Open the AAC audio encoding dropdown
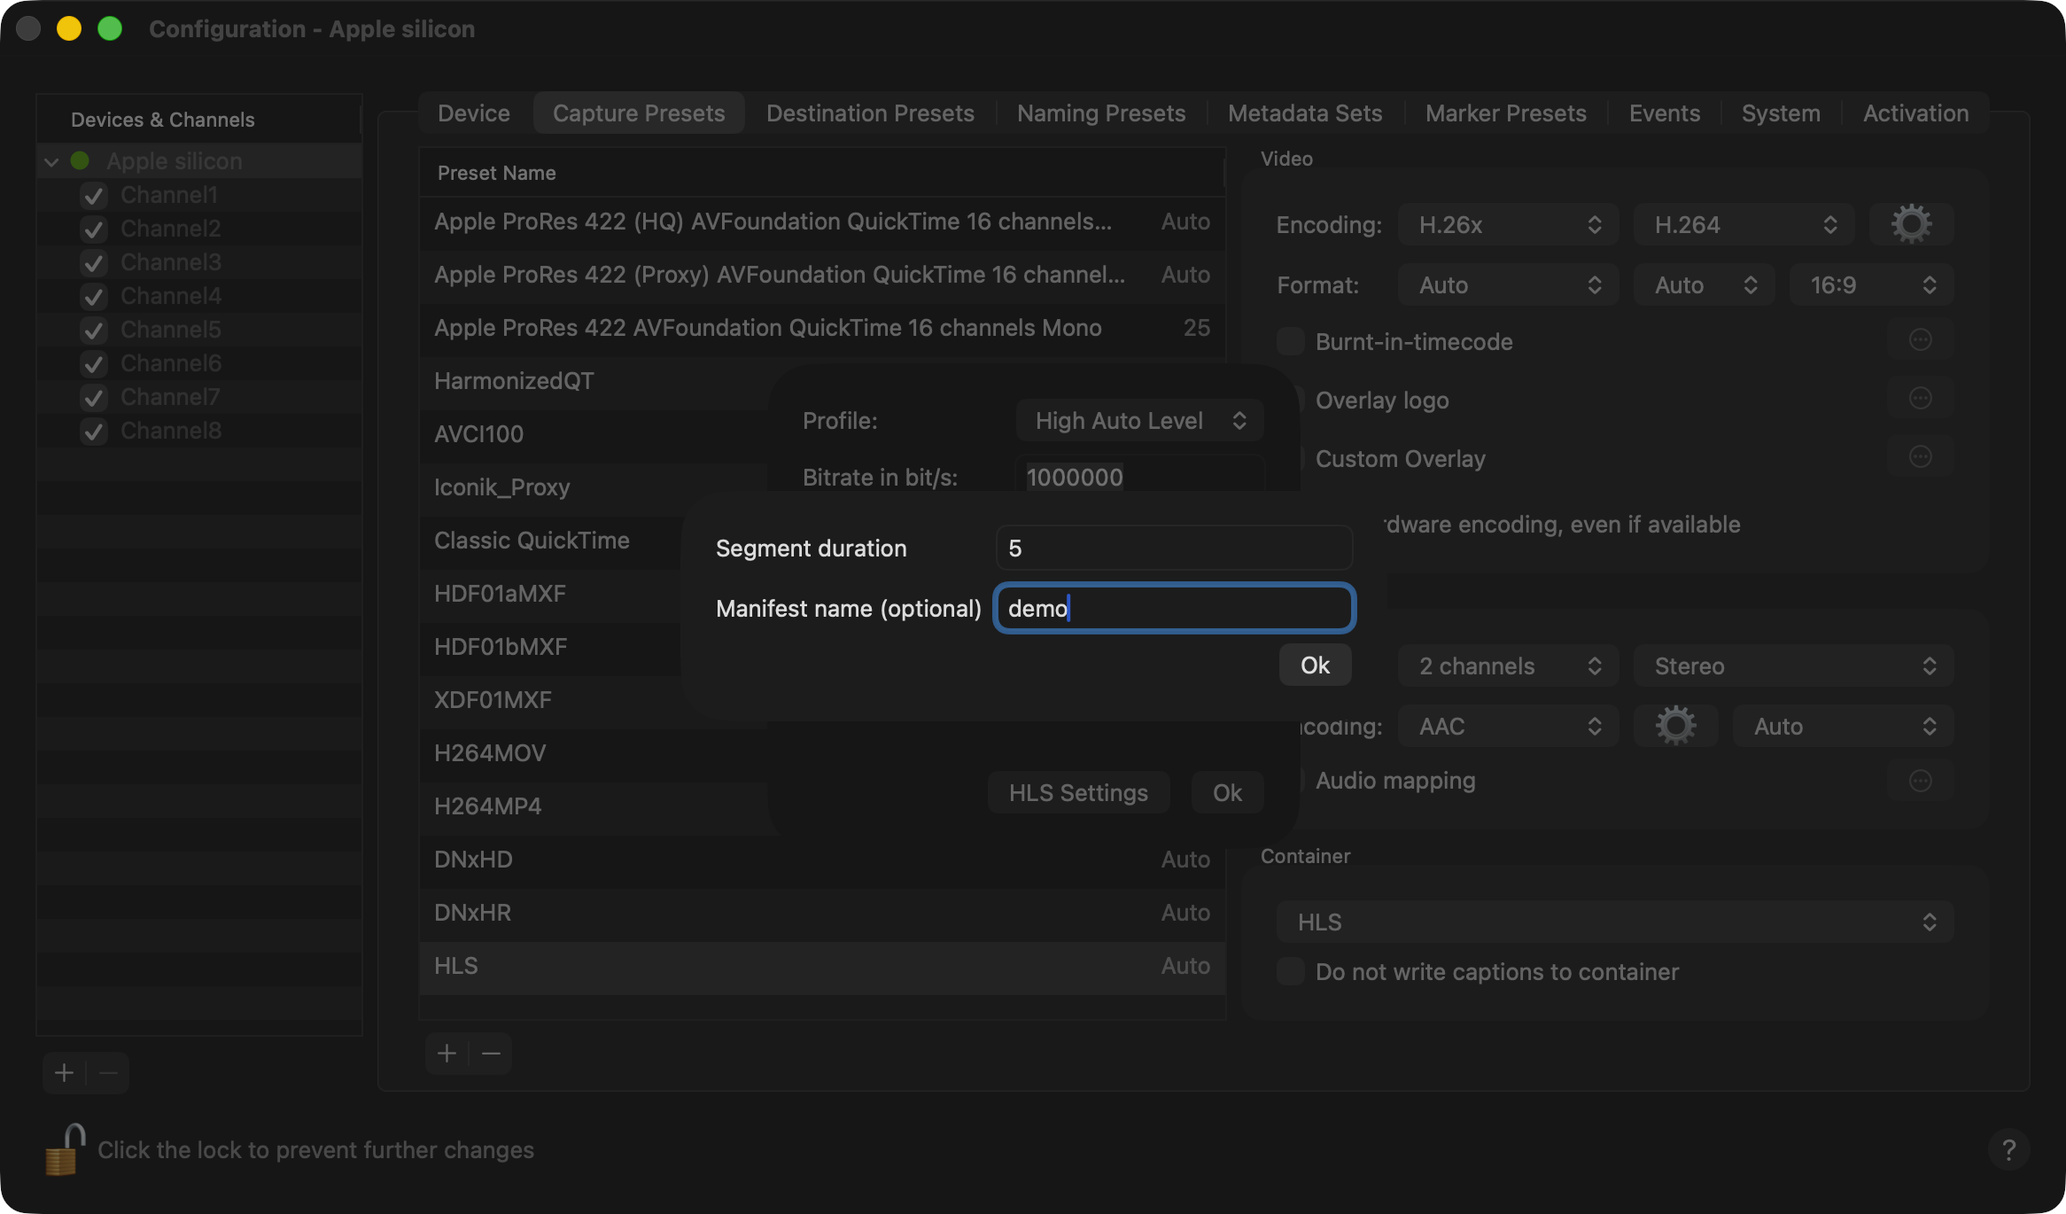This screenshot has width=2066, height=1214. (1509, 726)
